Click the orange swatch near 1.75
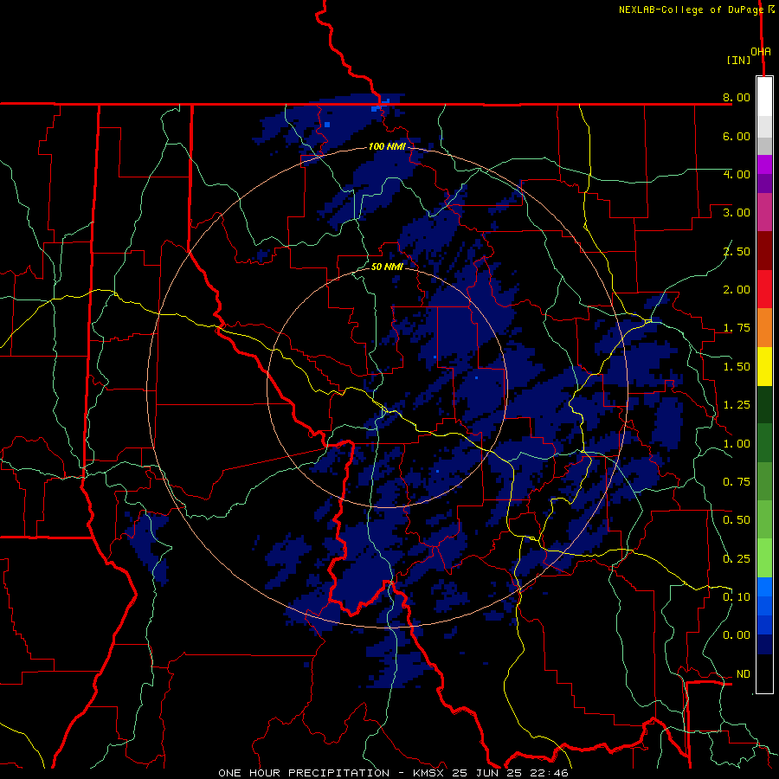The width and height of the screenshot is (779, 779). 764,328
